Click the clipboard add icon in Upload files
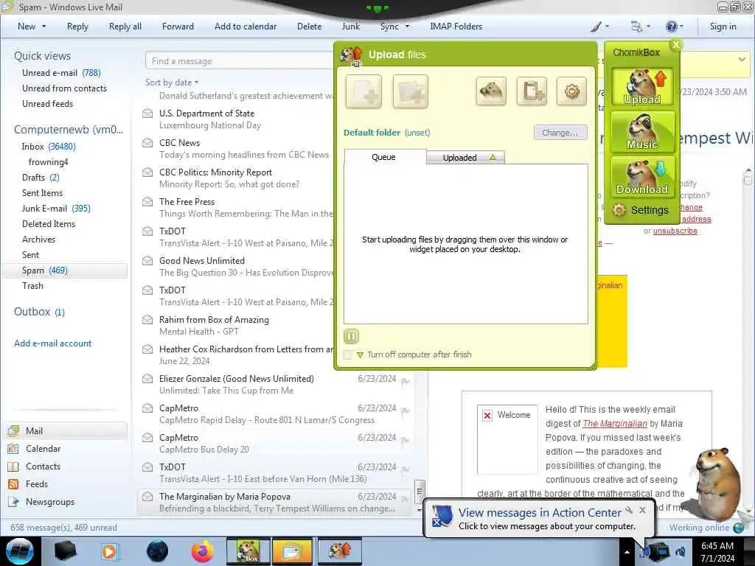The width and height of the screenshot is (755, 566). pyautogui.click(x=532, y=91)
